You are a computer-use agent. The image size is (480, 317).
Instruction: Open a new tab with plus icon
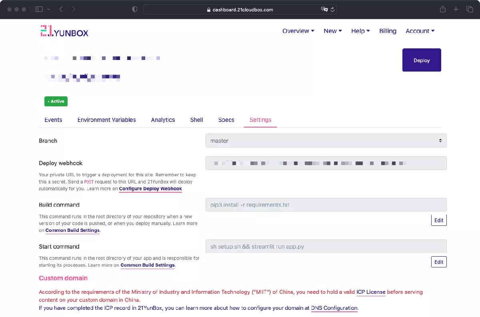point(456,9)
